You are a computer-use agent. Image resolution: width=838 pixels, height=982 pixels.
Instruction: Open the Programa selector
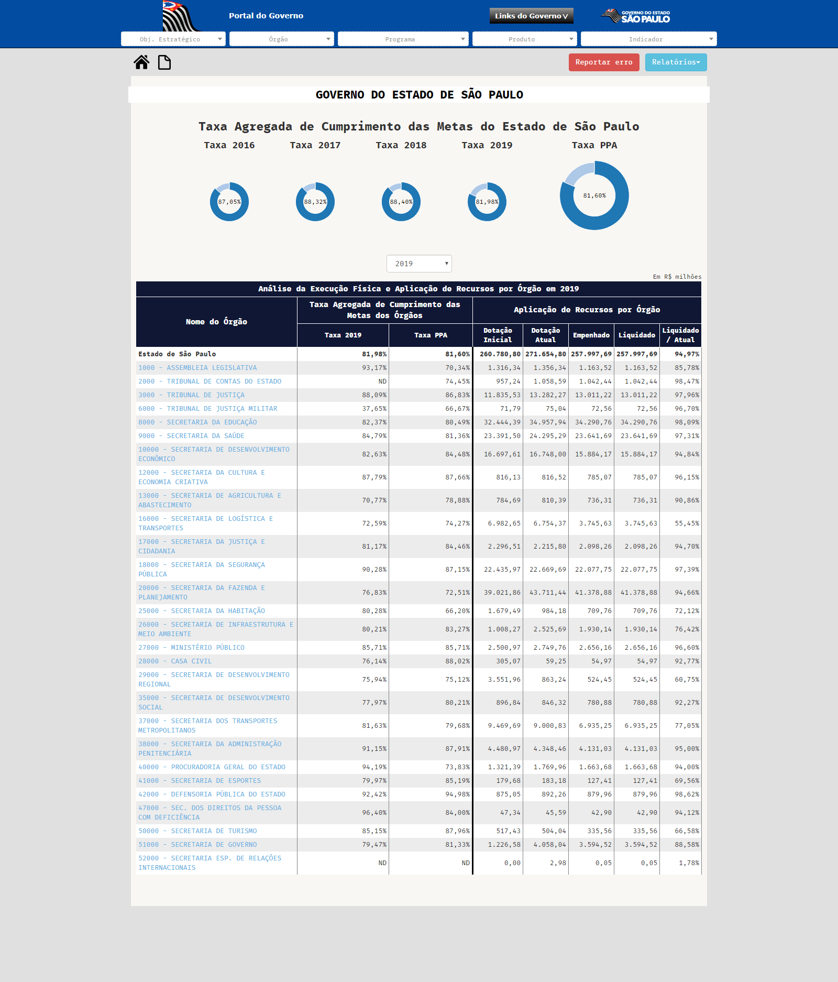coord(403,39)
